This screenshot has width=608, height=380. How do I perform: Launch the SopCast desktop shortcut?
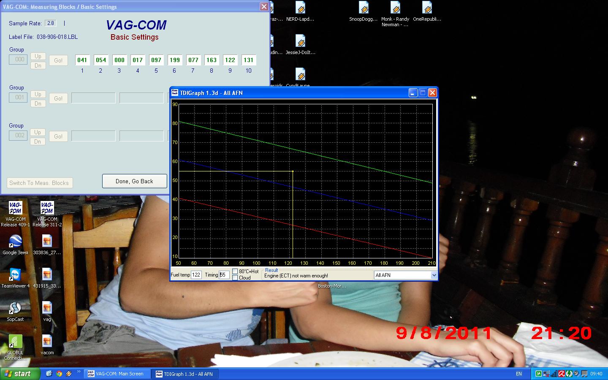(x=15, y=312)
